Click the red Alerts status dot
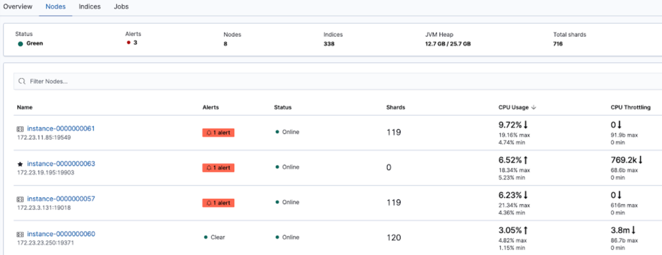This screenshot has height=255, width=662. [x=129, y=43]
